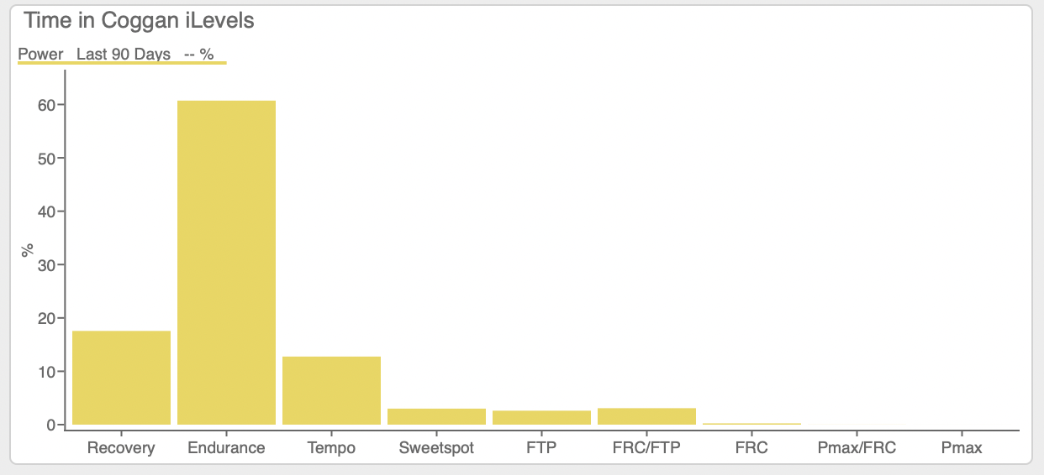Select the Tempo bar
The width and height of the screenshot is (1044, 475).
[331, 390]
